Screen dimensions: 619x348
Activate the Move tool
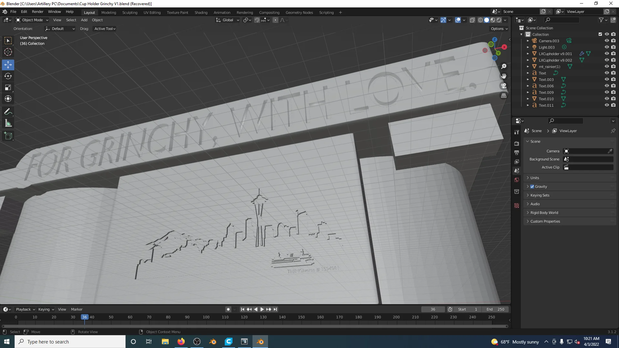click(x=8, y=65)
